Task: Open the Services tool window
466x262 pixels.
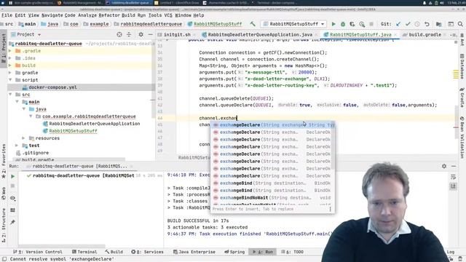Action: tap(147, 252)
